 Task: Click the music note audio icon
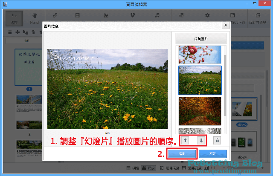tap(157, 15)
